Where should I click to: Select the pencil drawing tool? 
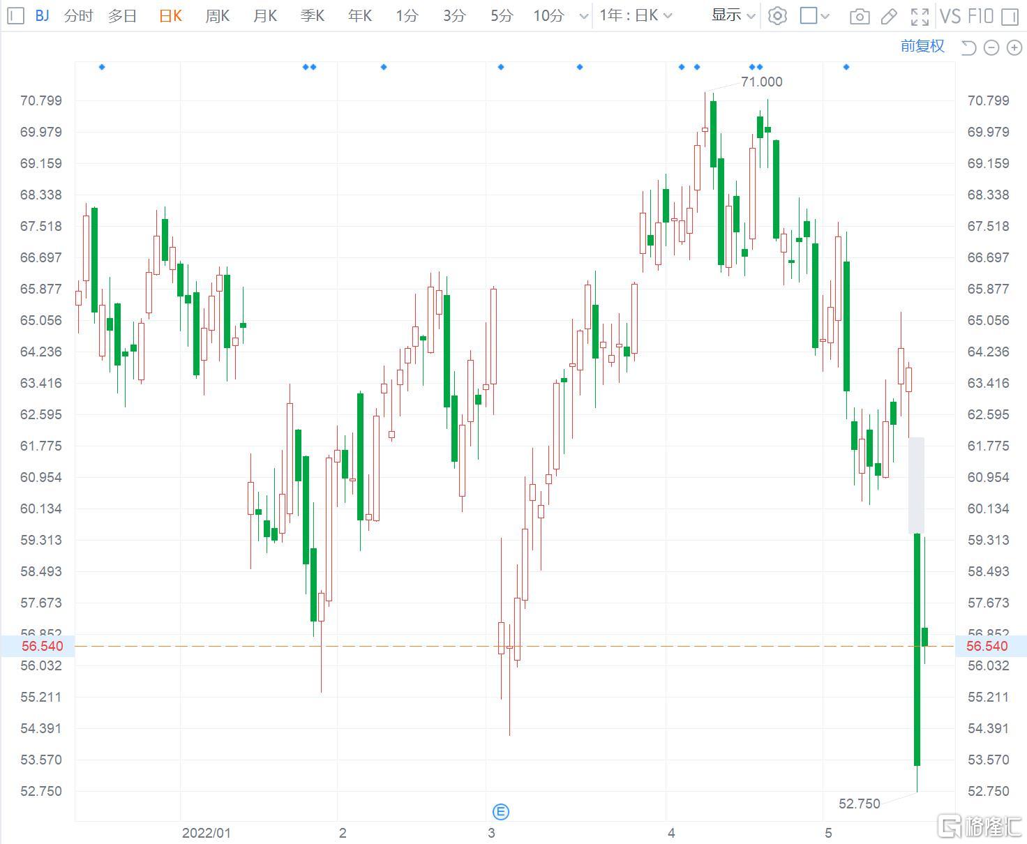tap(889, 16)
